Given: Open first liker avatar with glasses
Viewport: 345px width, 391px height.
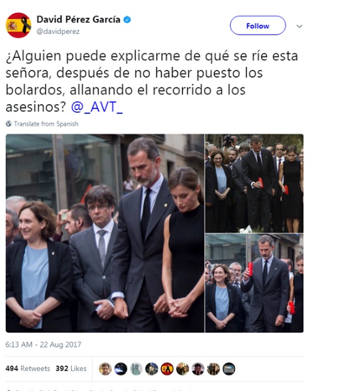Looking at the screenshot, I should click(x=105, y=369).
